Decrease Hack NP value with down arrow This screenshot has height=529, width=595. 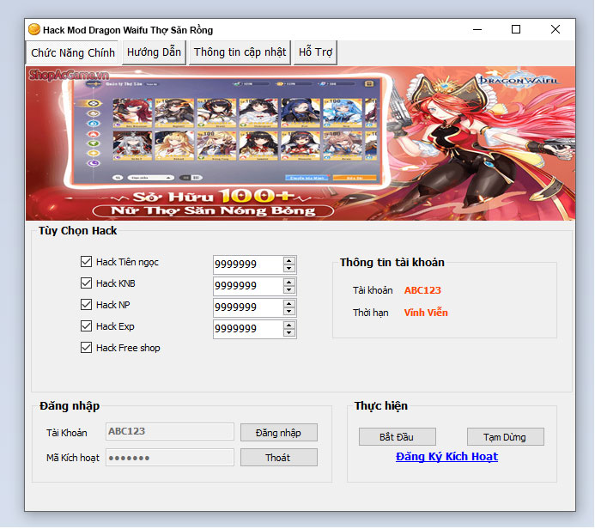[x=289, y=312]
